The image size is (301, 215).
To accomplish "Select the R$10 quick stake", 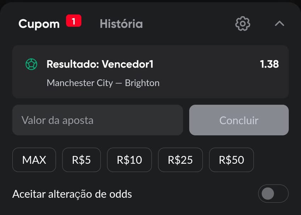I will (x=130, y=160).
